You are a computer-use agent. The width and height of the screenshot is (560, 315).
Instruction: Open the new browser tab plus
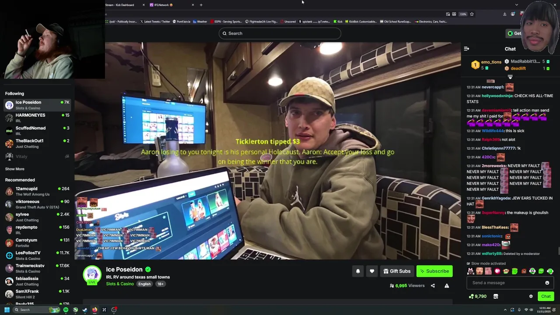201,5
